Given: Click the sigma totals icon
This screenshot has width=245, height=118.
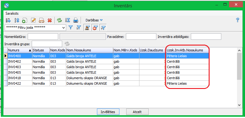Looking at the screenshot, I should coord(67,20).
